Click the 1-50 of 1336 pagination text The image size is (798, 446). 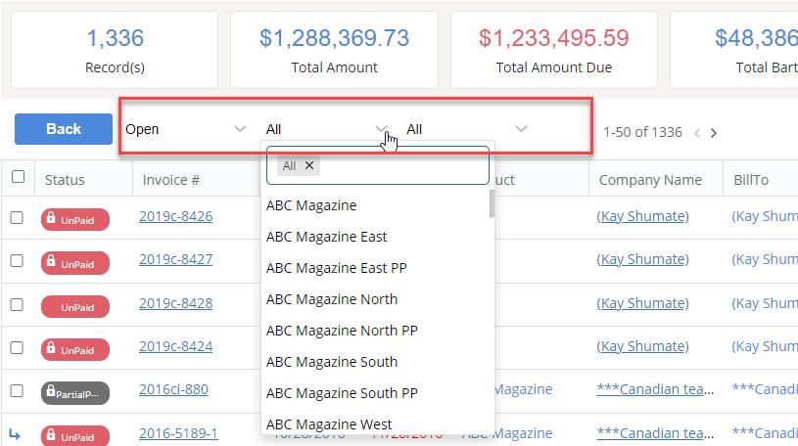click(642, 132)
